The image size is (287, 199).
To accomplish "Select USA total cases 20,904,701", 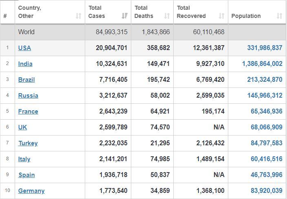I will click(111, 48).
